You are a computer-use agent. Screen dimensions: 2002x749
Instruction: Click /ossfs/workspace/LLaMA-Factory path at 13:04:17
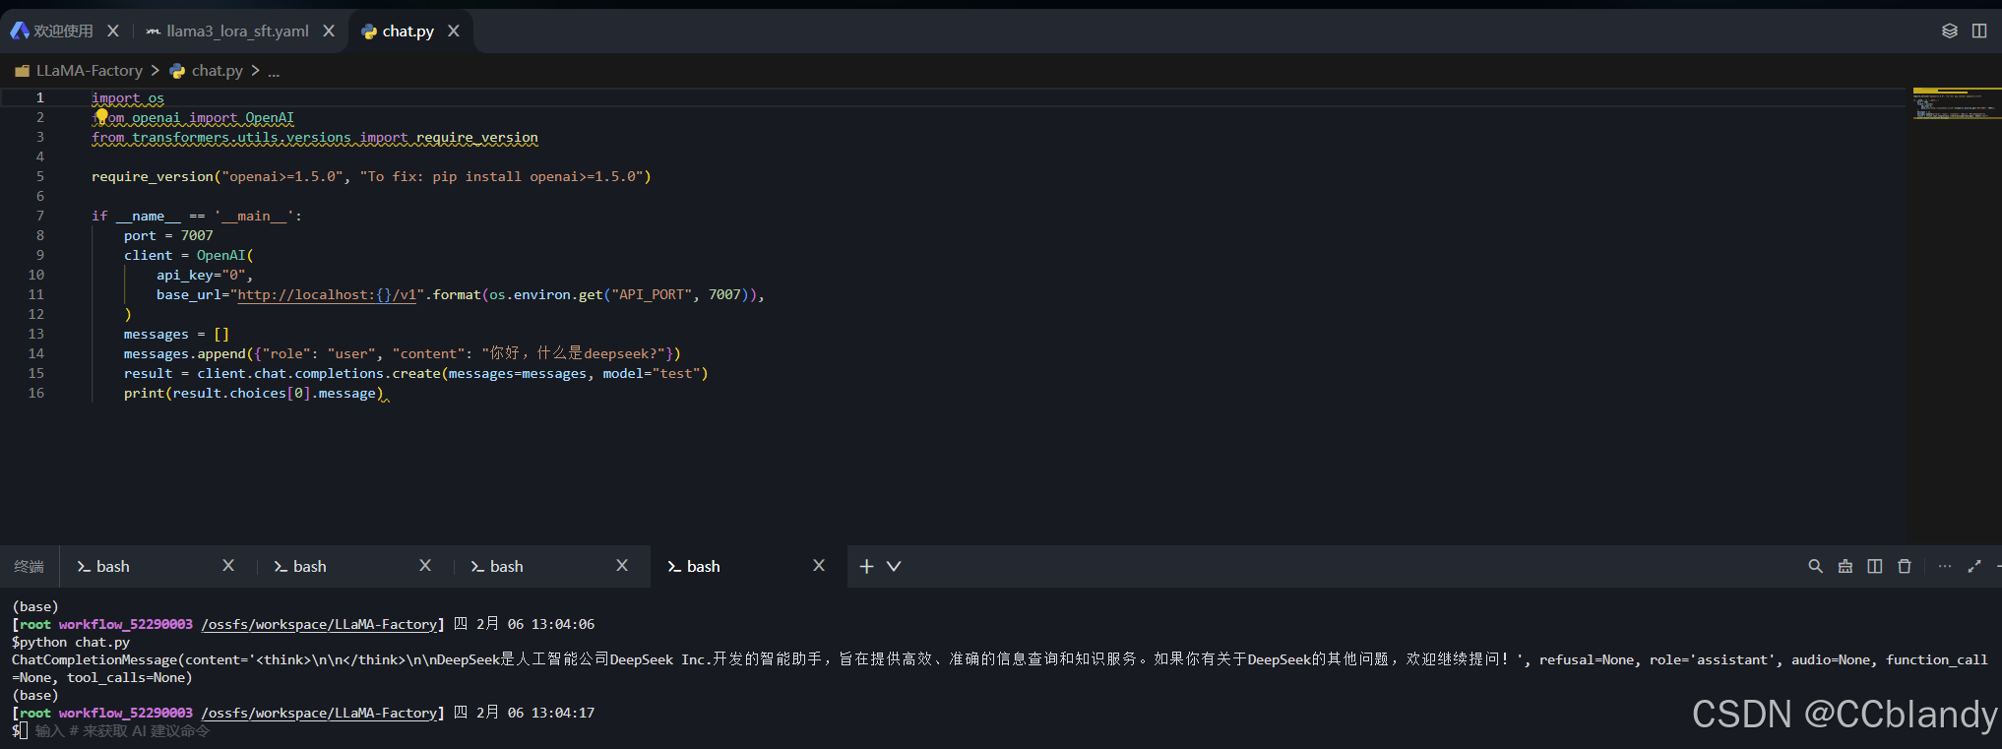[x=320, y=713]
